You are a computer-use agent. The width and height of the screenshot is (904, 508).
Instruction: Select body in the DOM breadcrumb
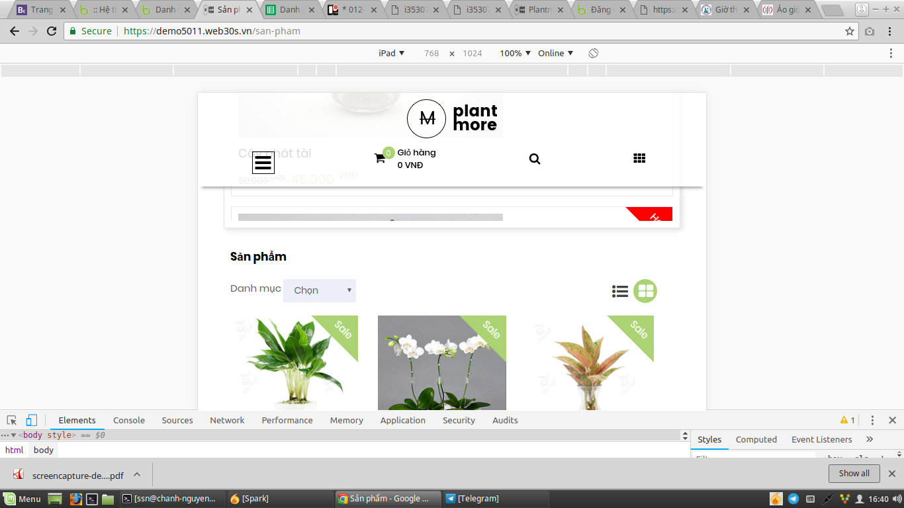coord(44,450)
